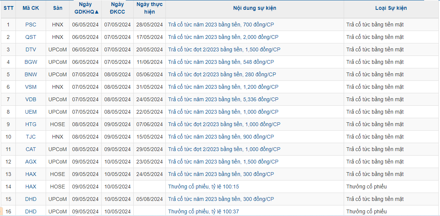440x216 pixels.
Task: Open the BNW stock code link
Action: click(x=31, y=75)
